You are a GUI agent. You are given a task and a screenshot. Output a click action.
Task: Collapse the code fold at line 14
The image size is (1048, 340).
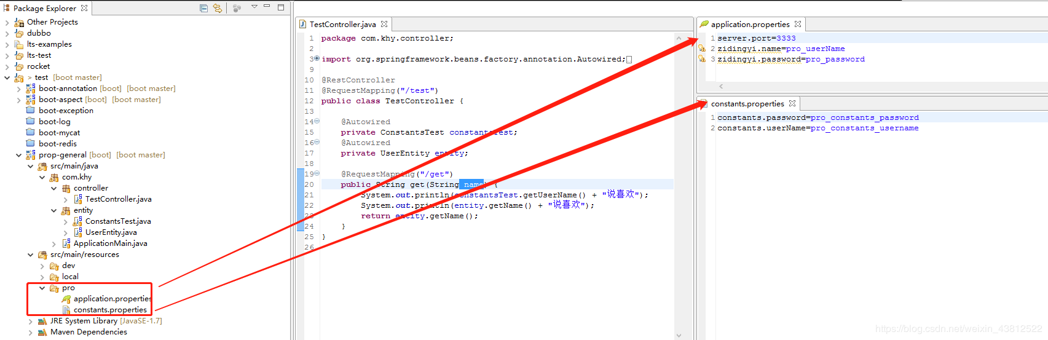(x=317, y=122)
